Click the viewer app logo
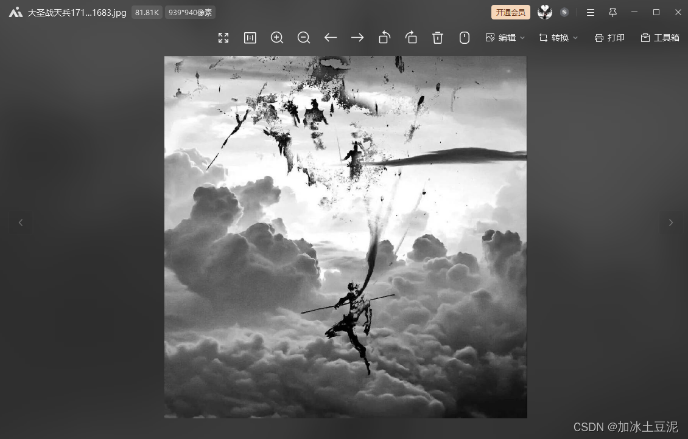 point(16,12)
